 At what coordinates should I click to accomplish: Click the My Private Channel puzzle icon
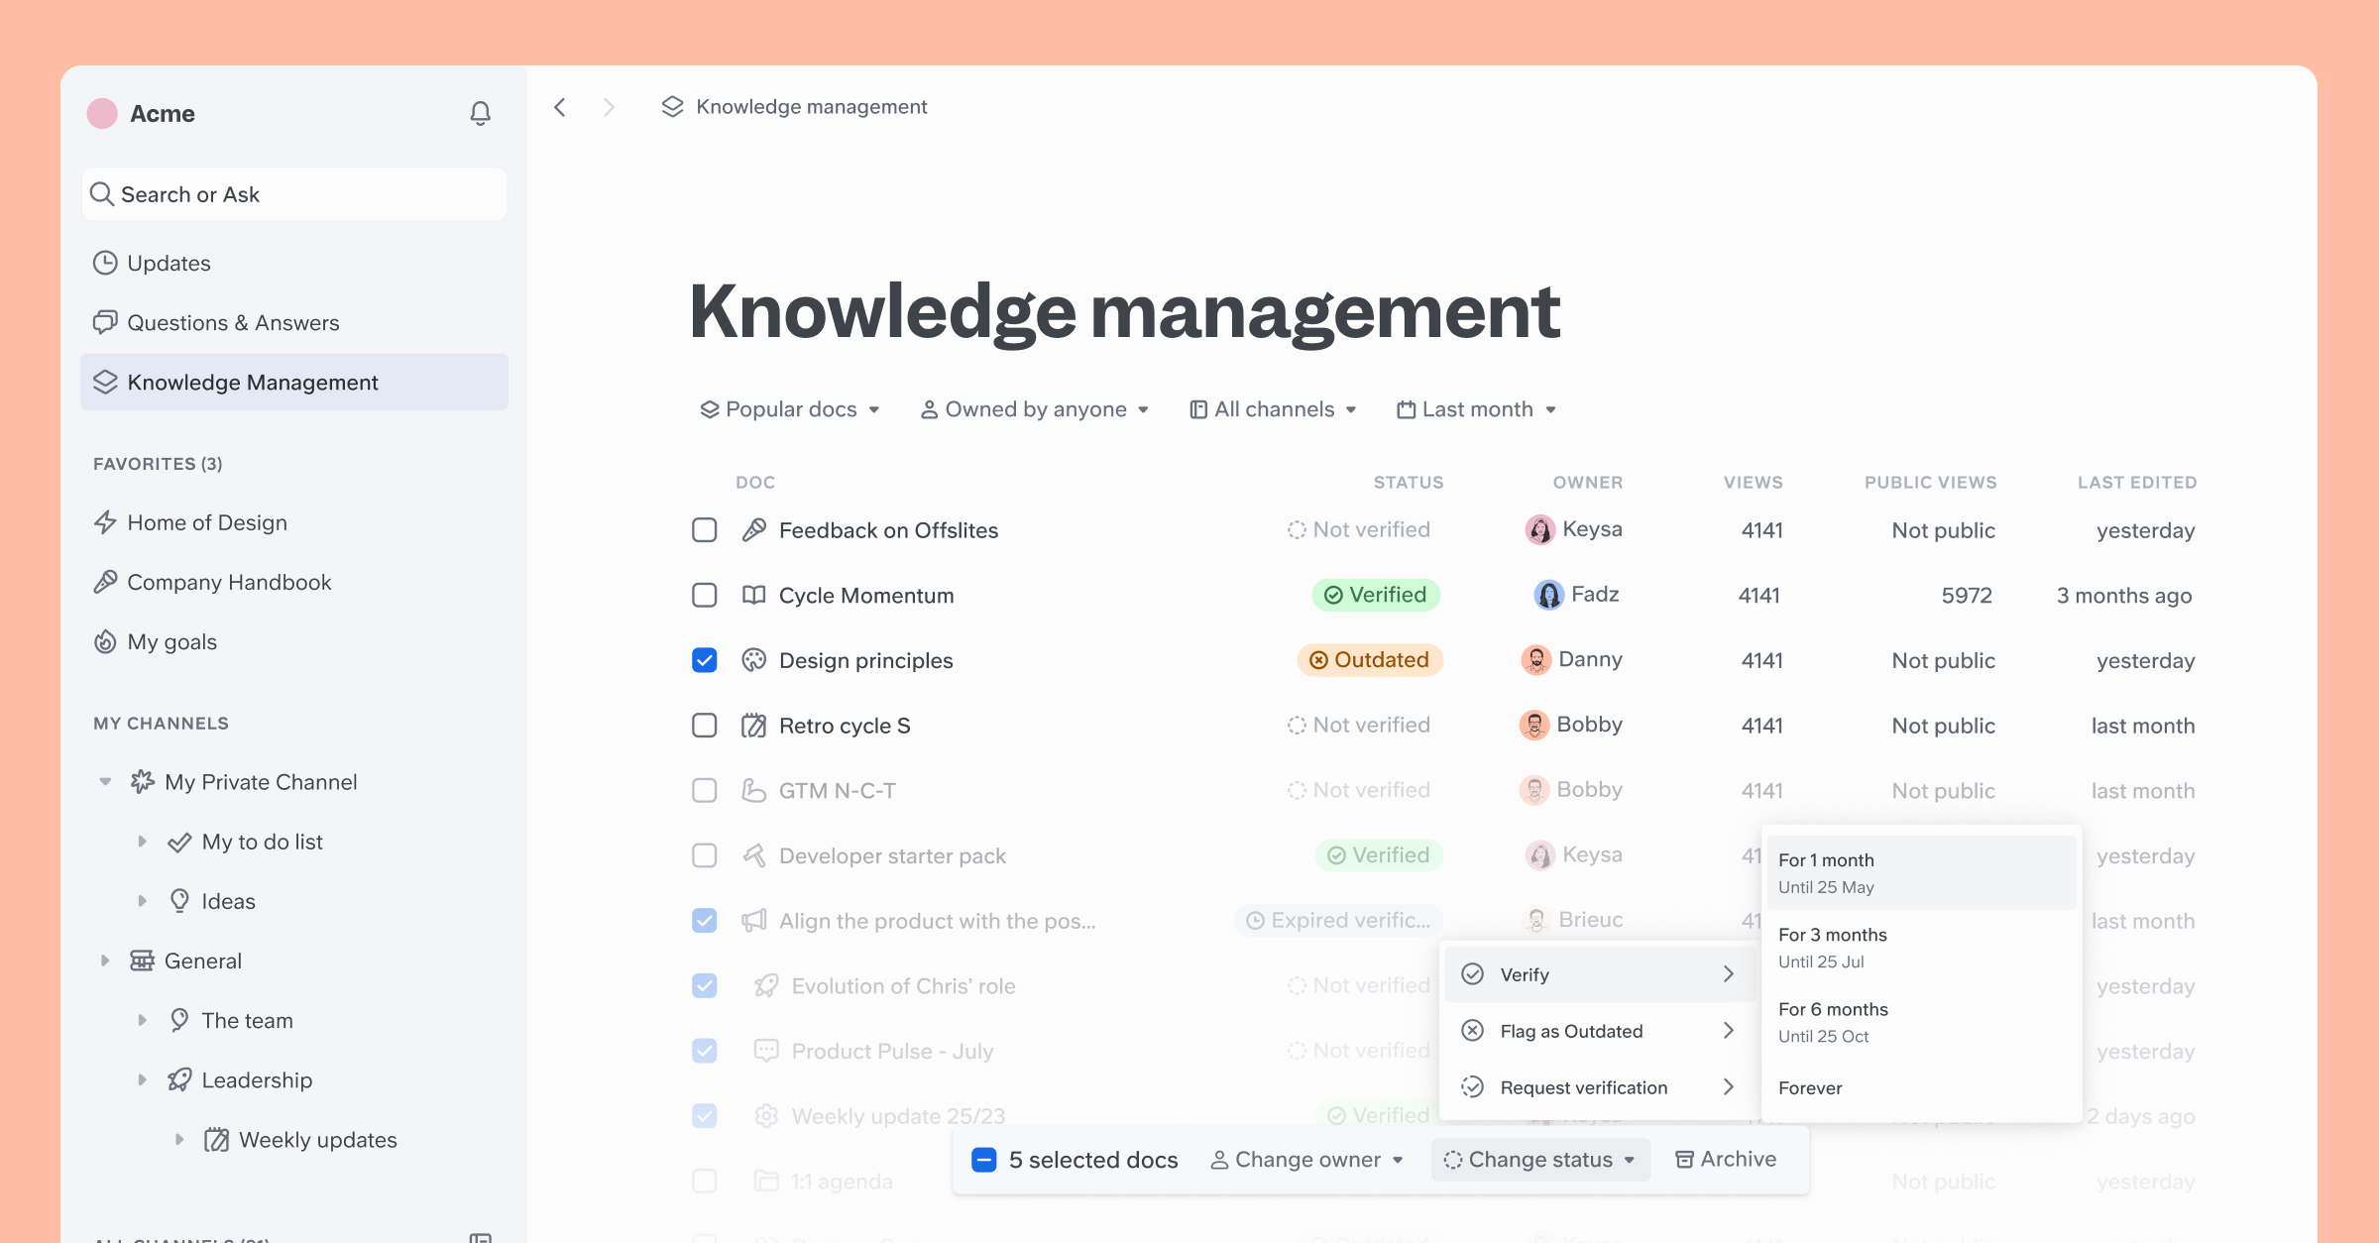[143, 782]
